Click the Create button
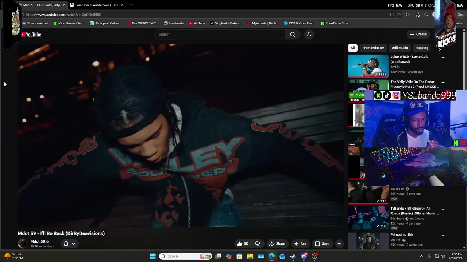The height and width of the screenshot is (262, 467). (418, 34)
